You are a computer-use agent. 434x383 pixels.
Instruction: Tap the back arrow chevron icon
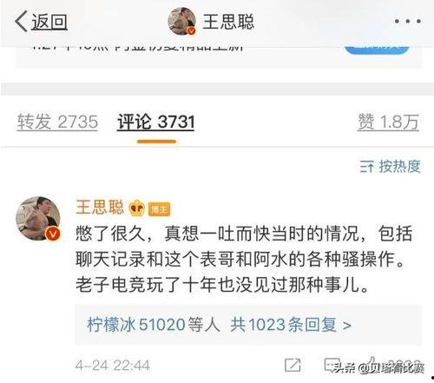coord(22,22)
